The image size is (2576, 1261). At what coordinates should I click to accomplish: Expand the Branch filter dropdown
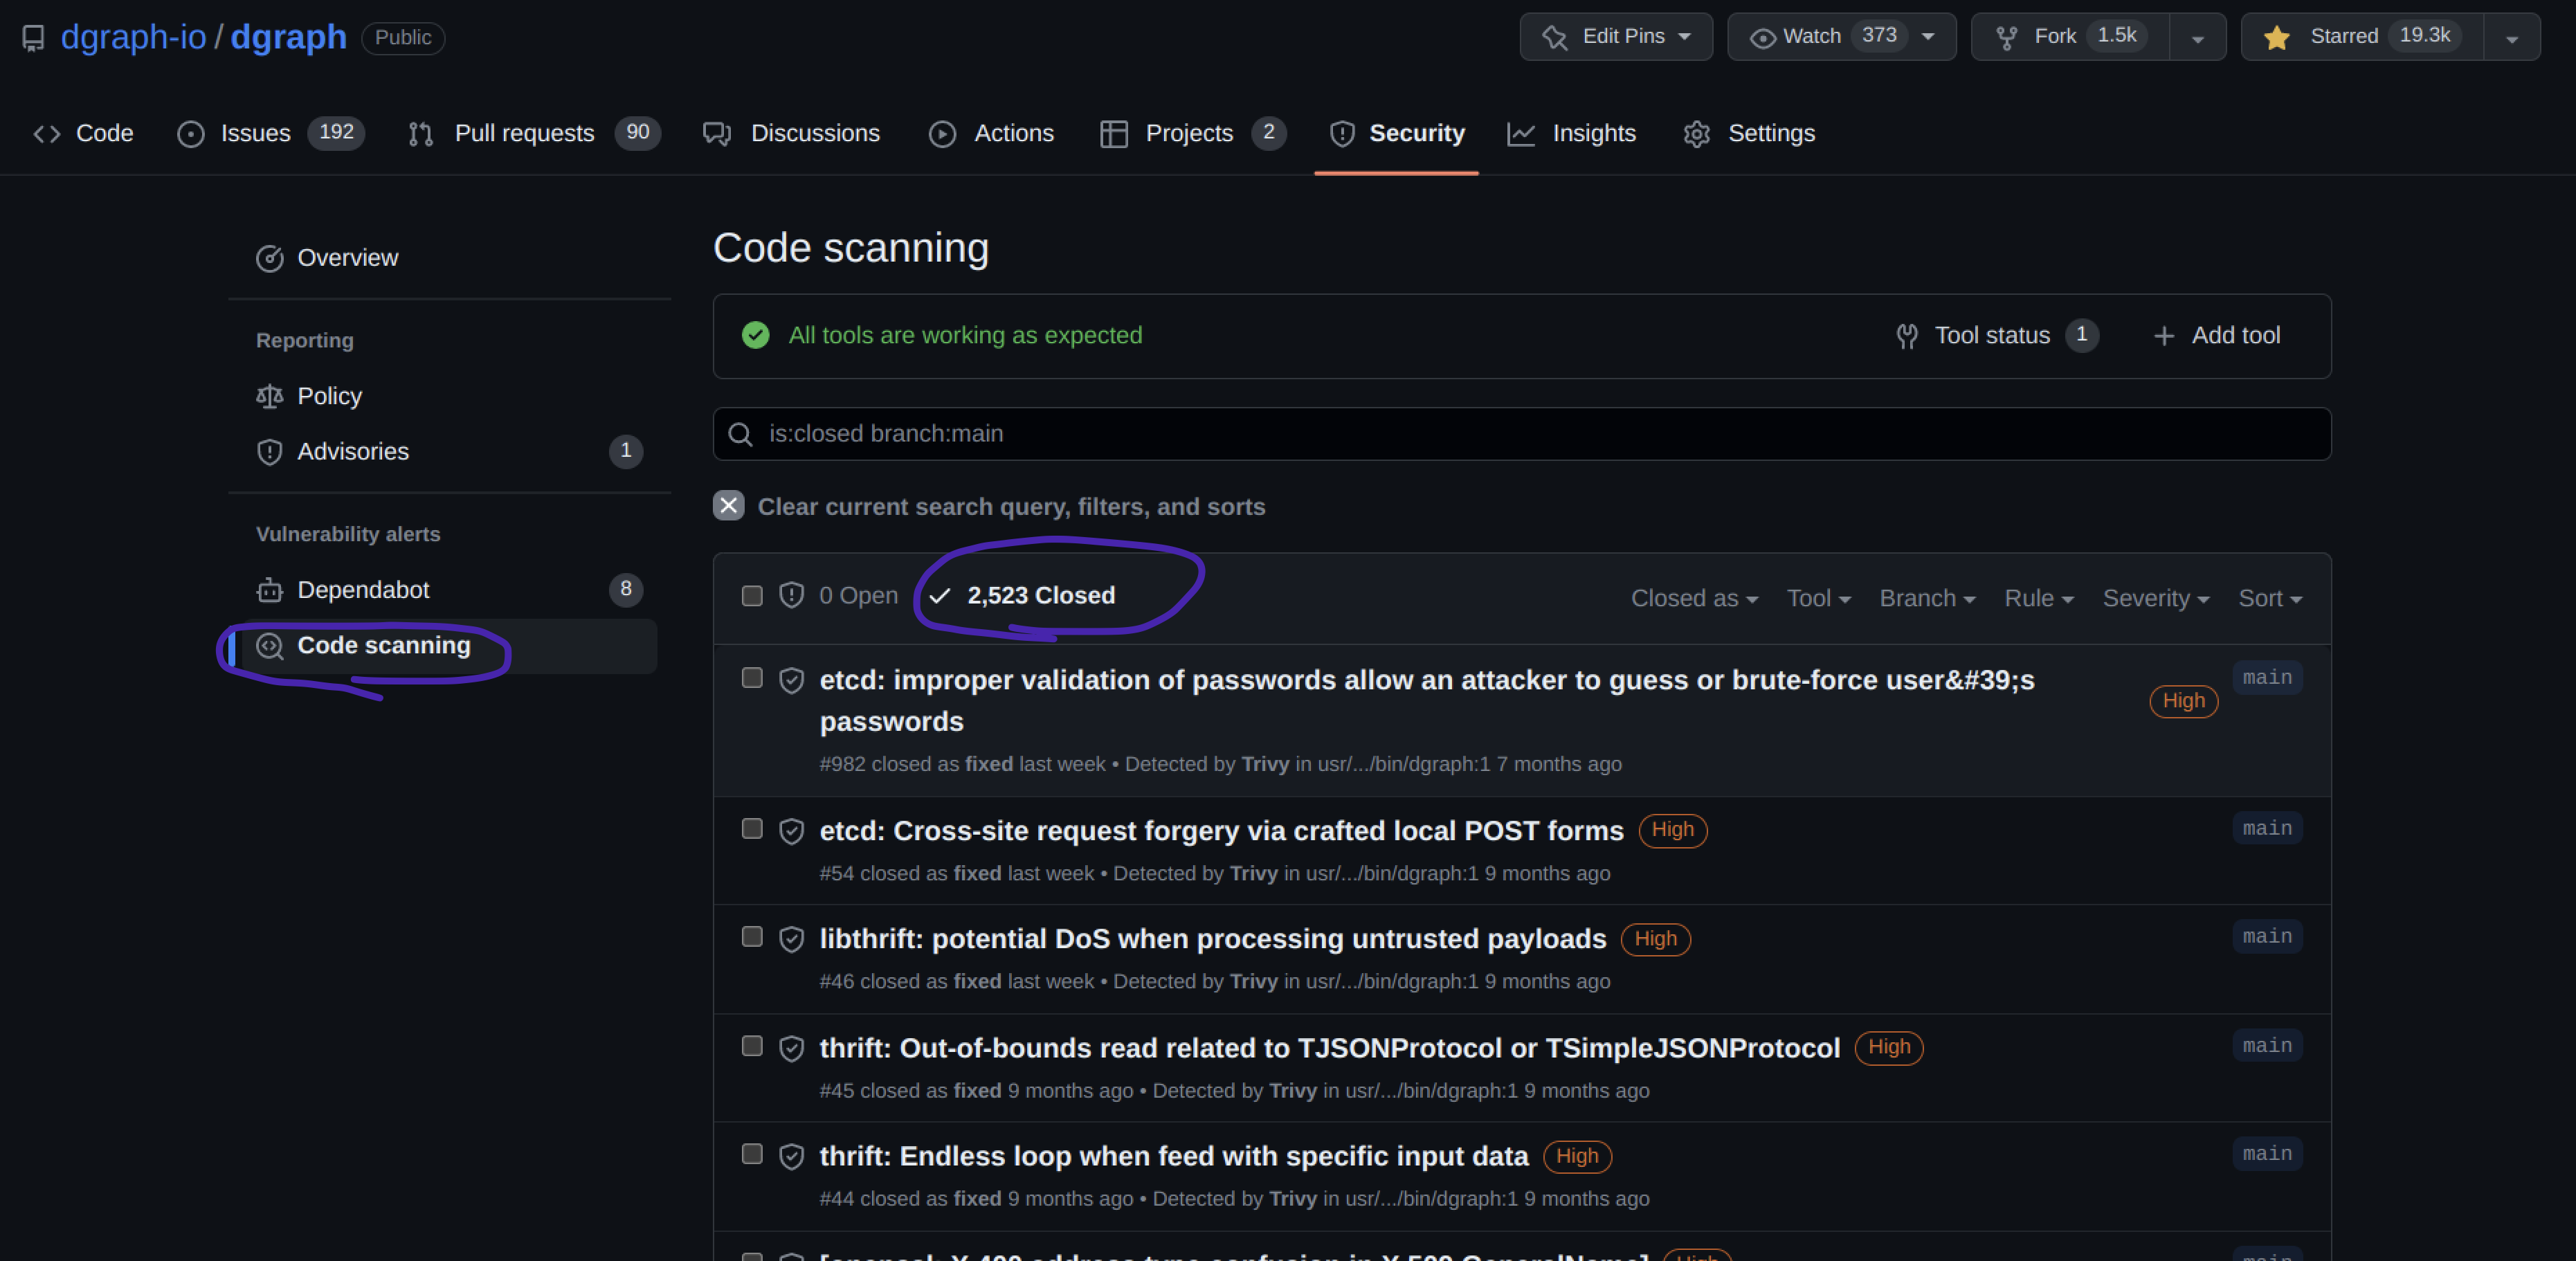coord(1927,599)
